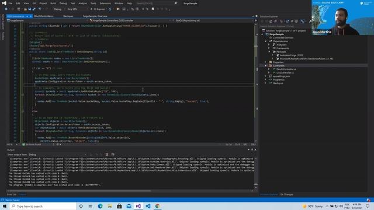Screen dimensions: 374x210
Task: Start debugging with IIS Express button
Action: pyautogui.click(x=98, y=9)
